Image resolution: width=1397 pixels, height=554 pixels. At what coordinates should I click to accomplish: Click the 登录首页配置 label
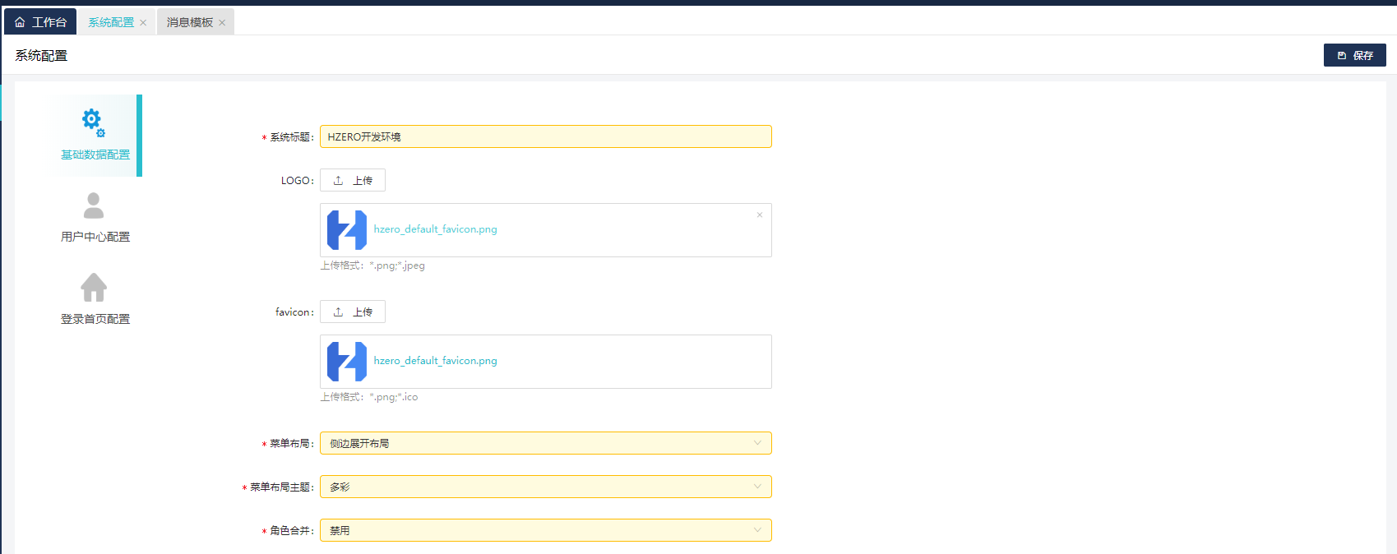(95, 319)
